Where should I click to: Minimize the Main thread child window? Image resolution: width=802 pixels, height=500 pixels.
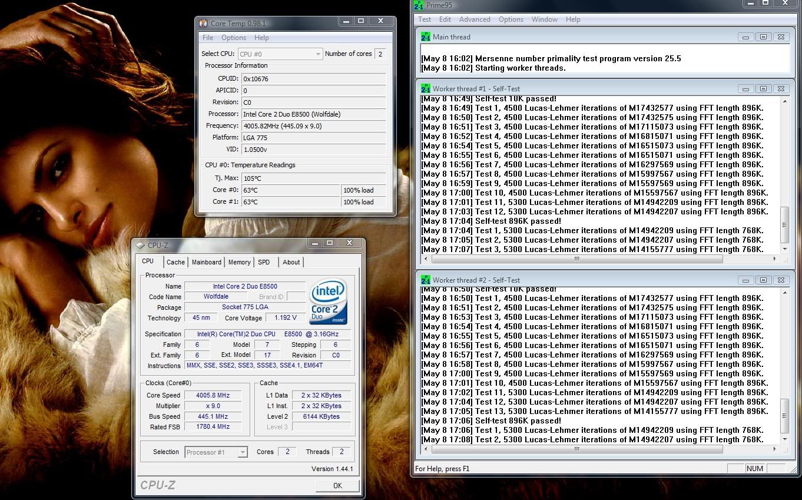point(746,37)
